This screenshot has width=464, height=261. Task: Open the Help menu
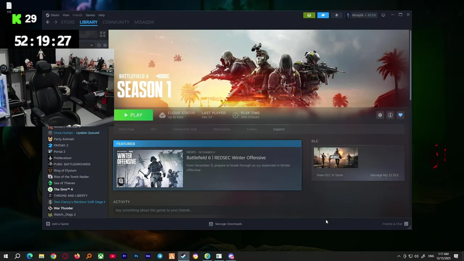[101, 15]
